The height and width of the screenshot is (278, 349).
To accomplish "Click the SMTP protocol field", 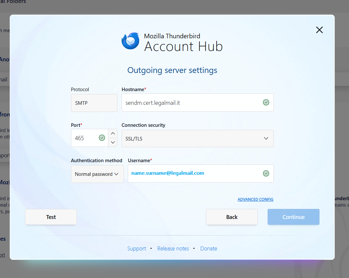I will (x=94, y=103).
